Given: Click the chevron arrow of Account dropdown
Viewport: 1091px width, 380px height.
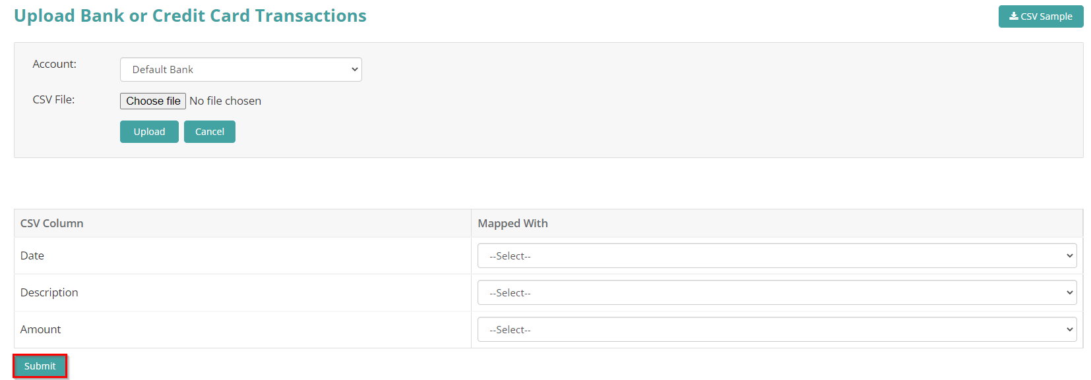Looking at the screenshot, I should pyautogui.click(x=355, y=70).
